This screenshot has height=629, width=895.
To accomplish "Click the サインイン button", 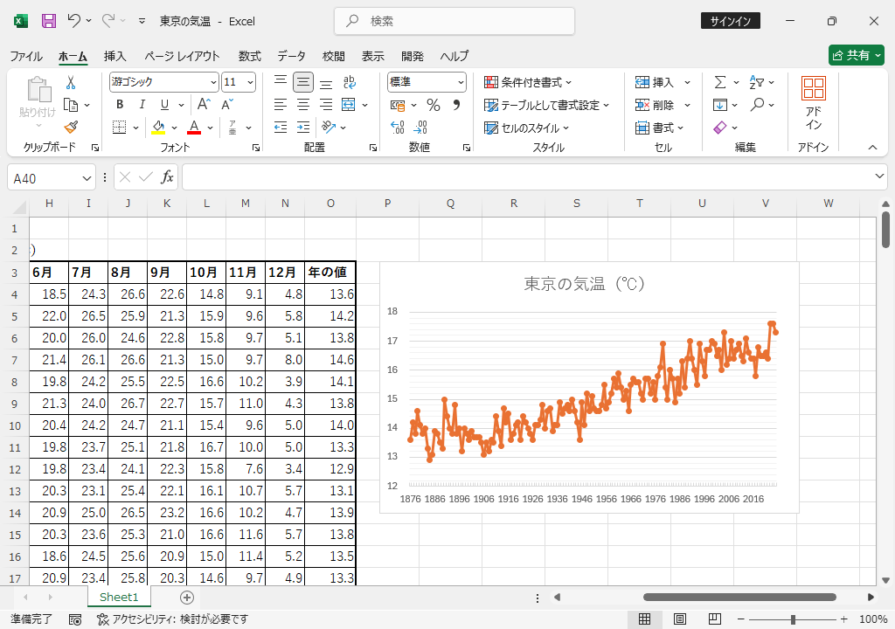I will (x=731, y=21).
